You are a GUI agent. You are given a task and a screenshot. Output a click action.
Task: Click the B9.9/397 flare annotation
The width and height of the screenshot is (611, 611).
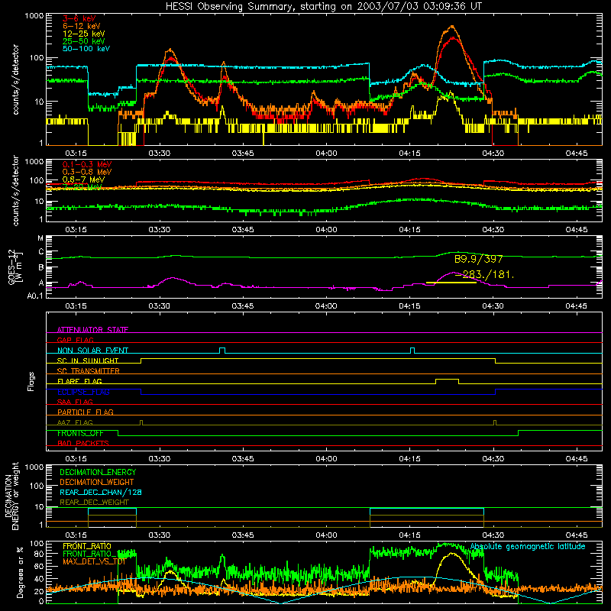479,259
